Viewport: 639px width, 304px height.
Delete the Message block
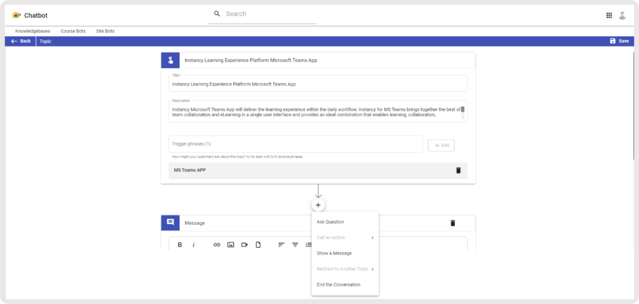point(453,223)
